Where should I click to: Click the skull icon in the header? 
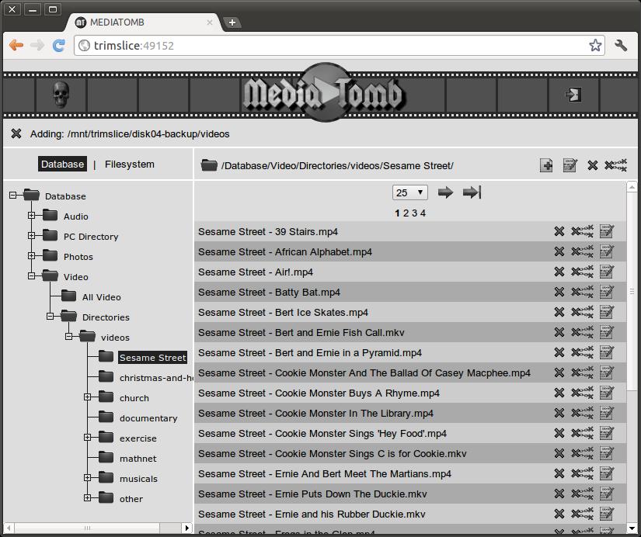[x=61, y=95]
